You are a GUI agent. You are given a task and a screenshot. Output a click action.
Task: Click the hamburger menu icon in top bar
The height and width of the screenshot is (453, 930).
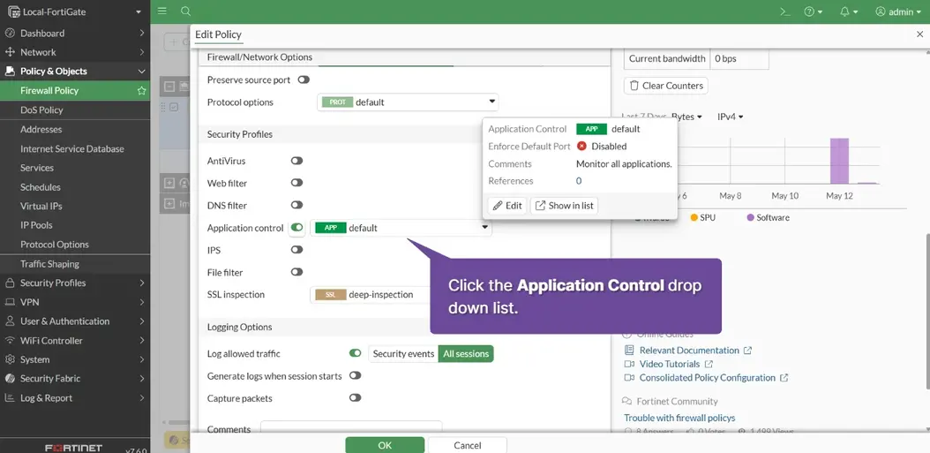pos(162,11)
